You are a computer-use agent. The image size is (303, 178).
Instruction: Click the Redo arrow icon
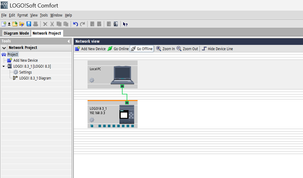click(x=83, y=24)
